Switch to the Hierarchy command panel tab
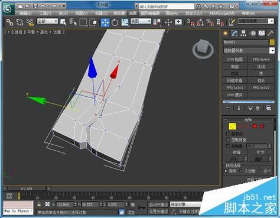Image resolution: width=280 pixels, height=218 pixels. pyautogui.click(x=243, y=33)
